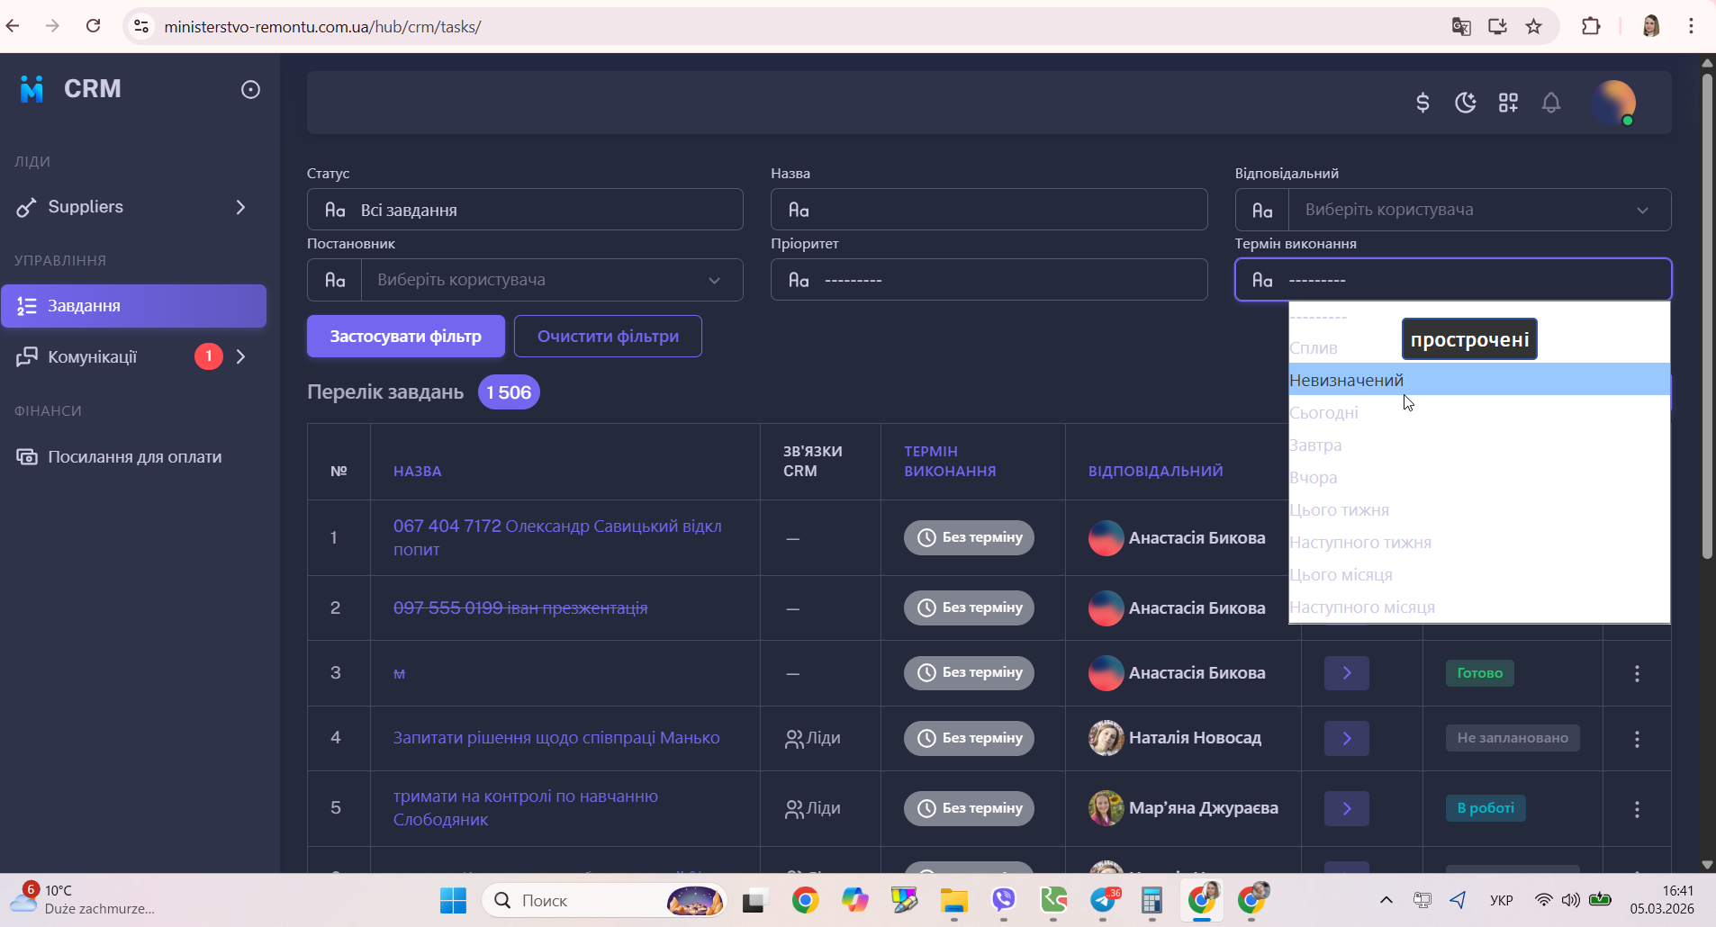Go back in the browser

click(13, 26)
